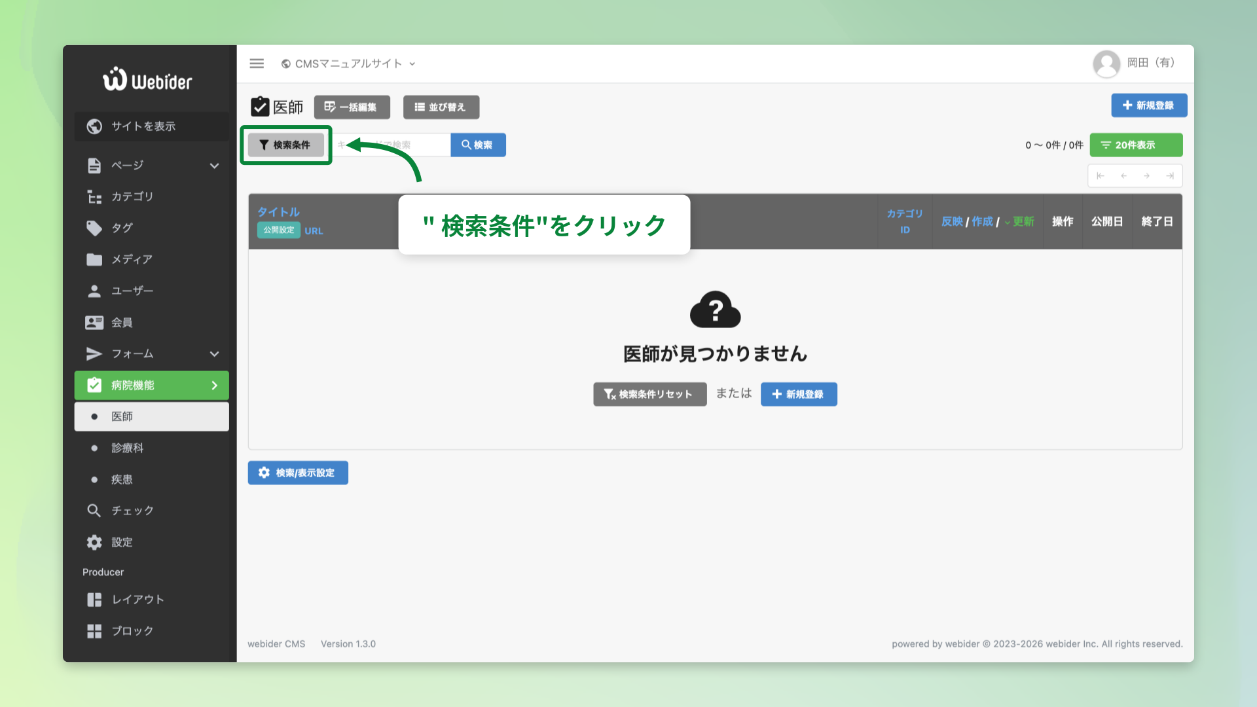Go to next page arrow
The width and height of the screenshot is (1257, 707).
[x=1146, y=175]
